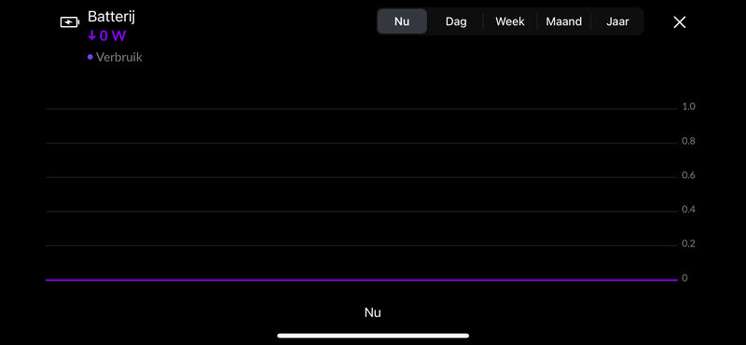This screenshot has width=746, height=345.
Task: Select the Nu time range tab
Action: click(x=402, y=21)
